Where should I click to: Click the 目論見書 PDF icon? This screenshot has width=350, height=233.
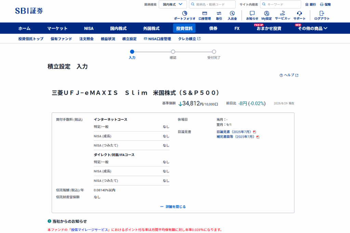tap(254, 132)
